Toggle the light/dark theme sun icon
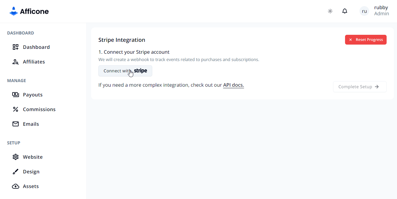 tap(330, 11)
